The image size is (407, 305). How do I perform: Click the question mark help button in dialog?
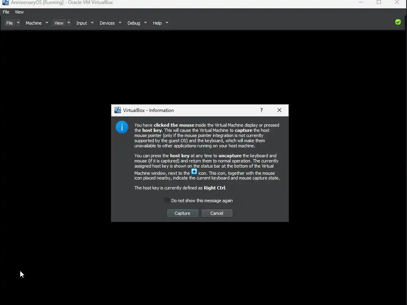pyautogui.click(x=262, y=110)
